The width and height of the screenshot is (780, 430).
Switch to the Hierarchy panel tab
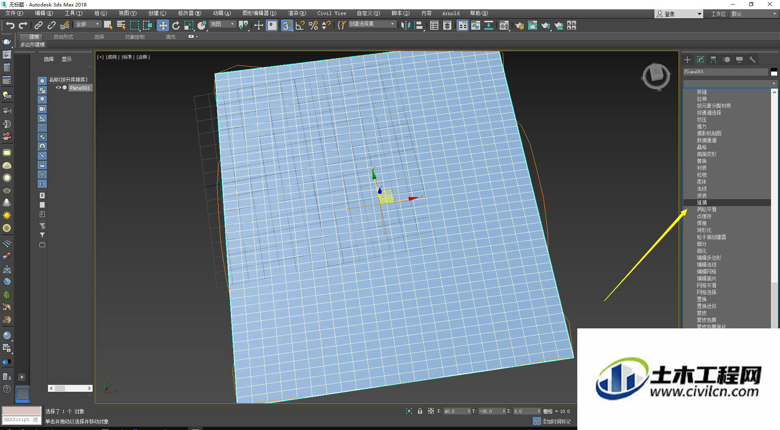[713, 60]
